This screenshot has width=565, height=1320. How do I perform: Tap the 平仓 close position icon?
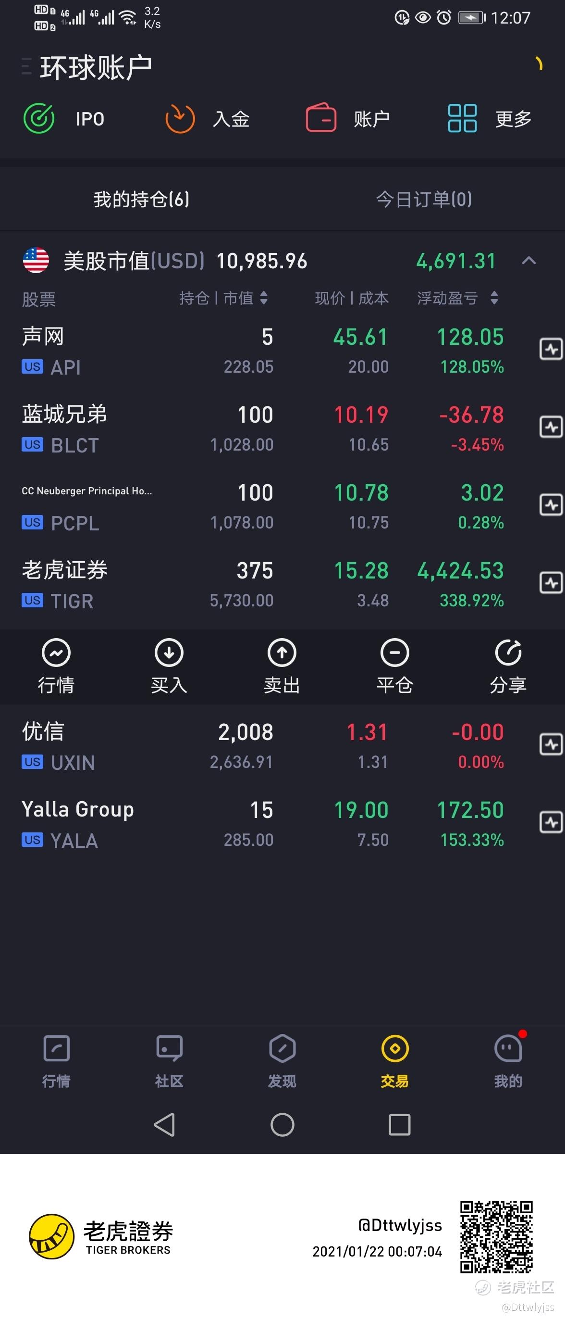pyautogui.click(x=395, y=653)
